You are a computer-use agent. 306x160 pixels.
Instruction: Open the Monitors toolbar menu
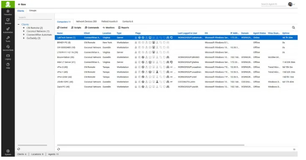click(109, 27)
